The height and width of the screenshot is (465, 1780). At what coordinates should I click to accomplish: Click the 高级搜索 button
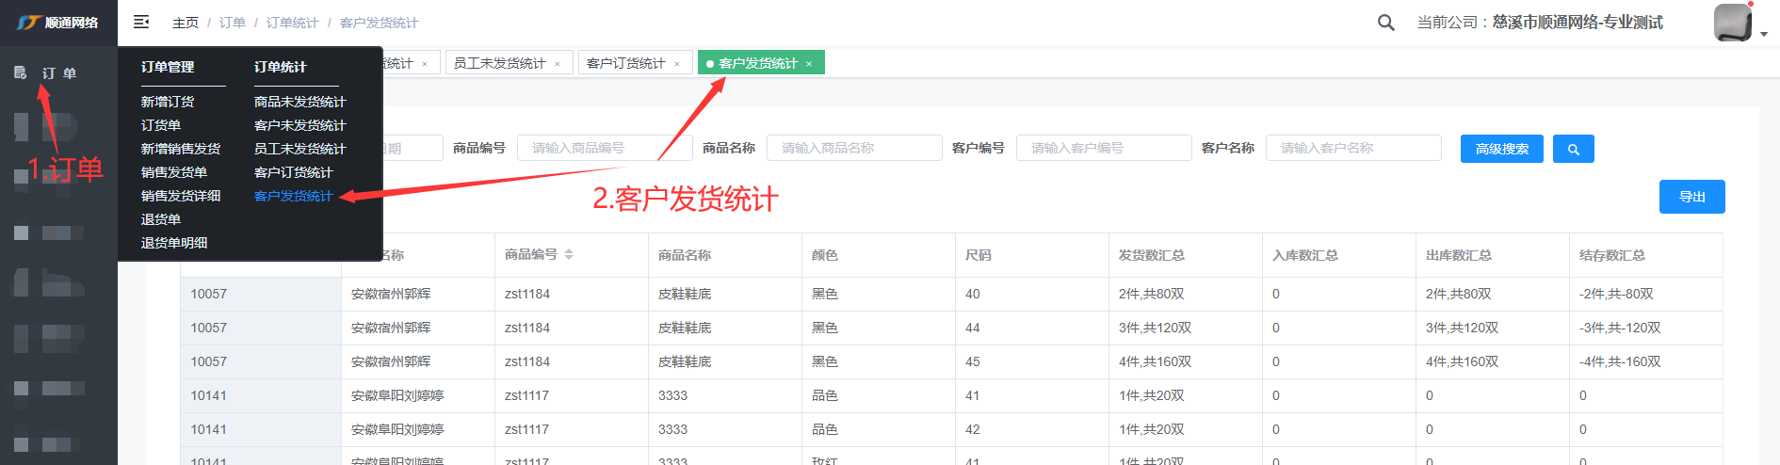coord(1501,149)
